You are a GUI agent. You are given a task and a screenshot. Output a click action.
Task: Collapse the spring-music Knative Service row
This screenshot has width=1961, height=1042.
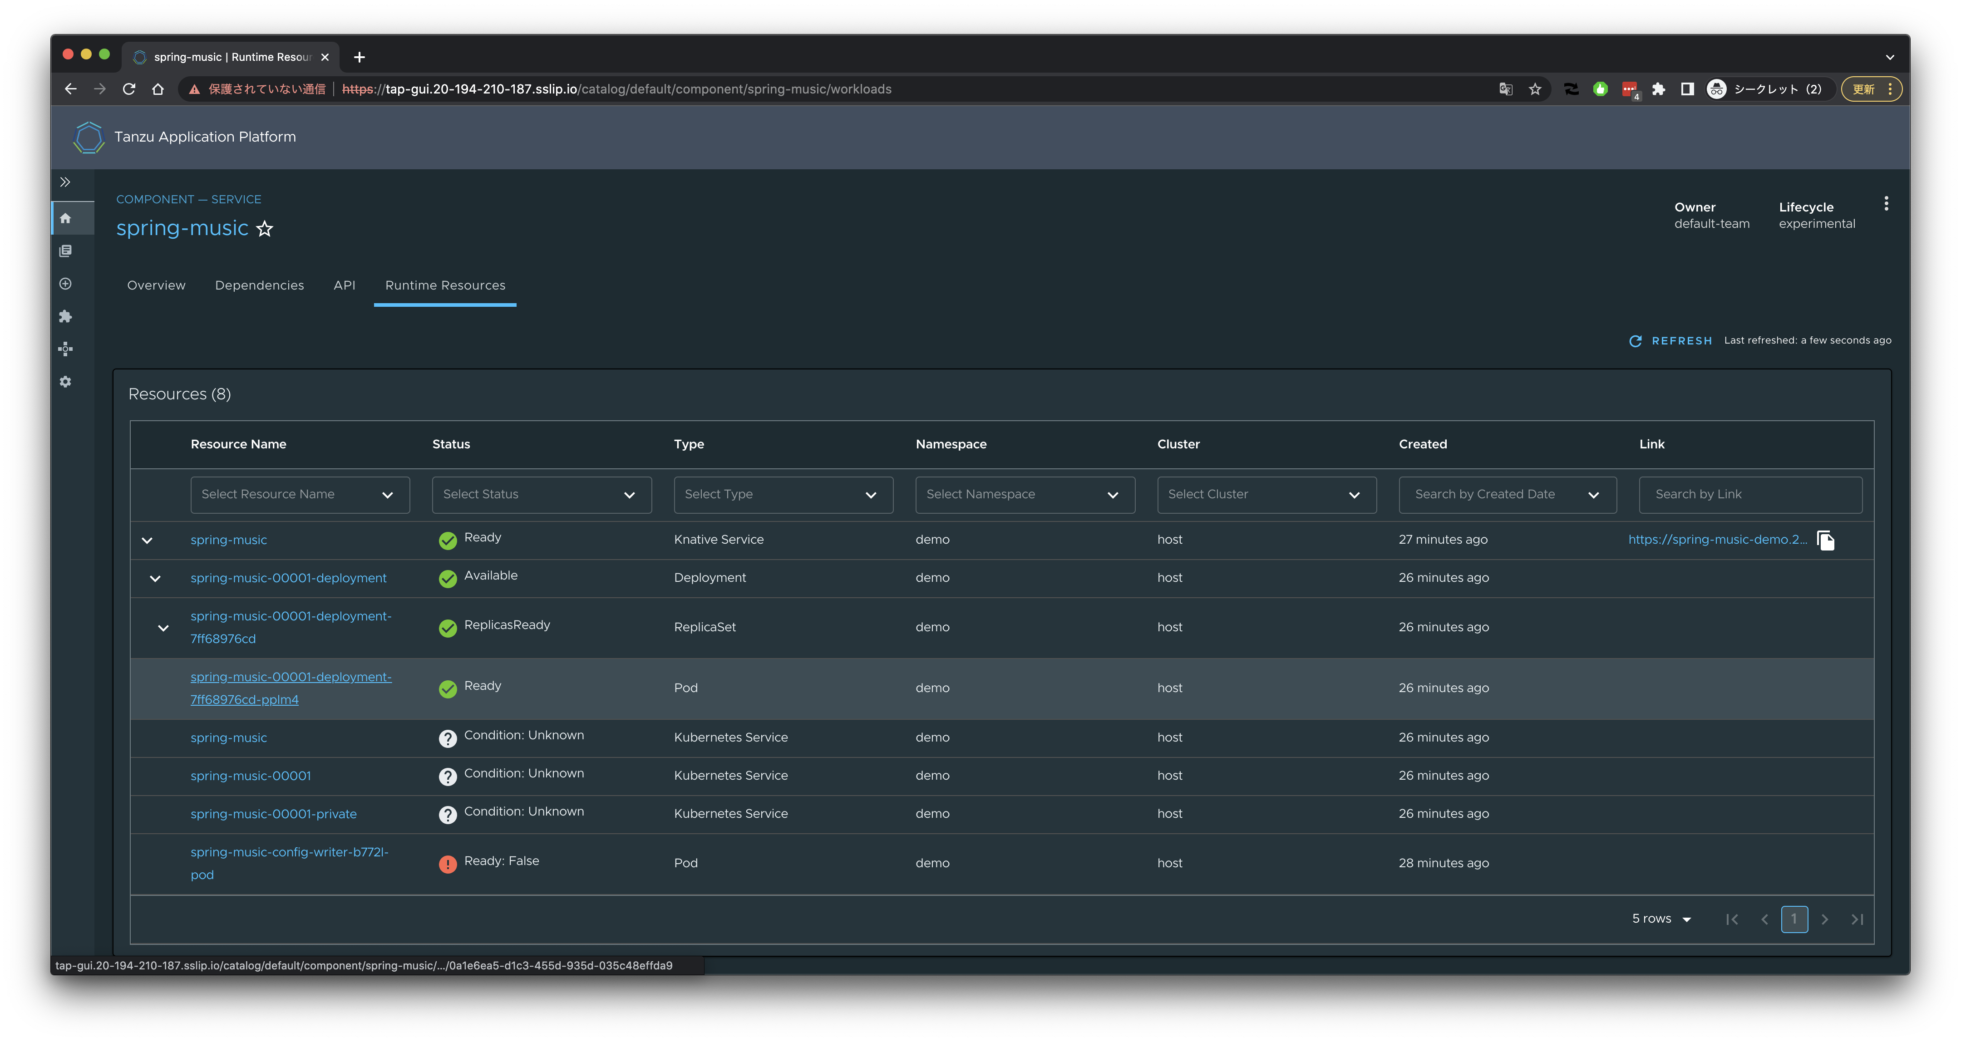coord(147,541)
